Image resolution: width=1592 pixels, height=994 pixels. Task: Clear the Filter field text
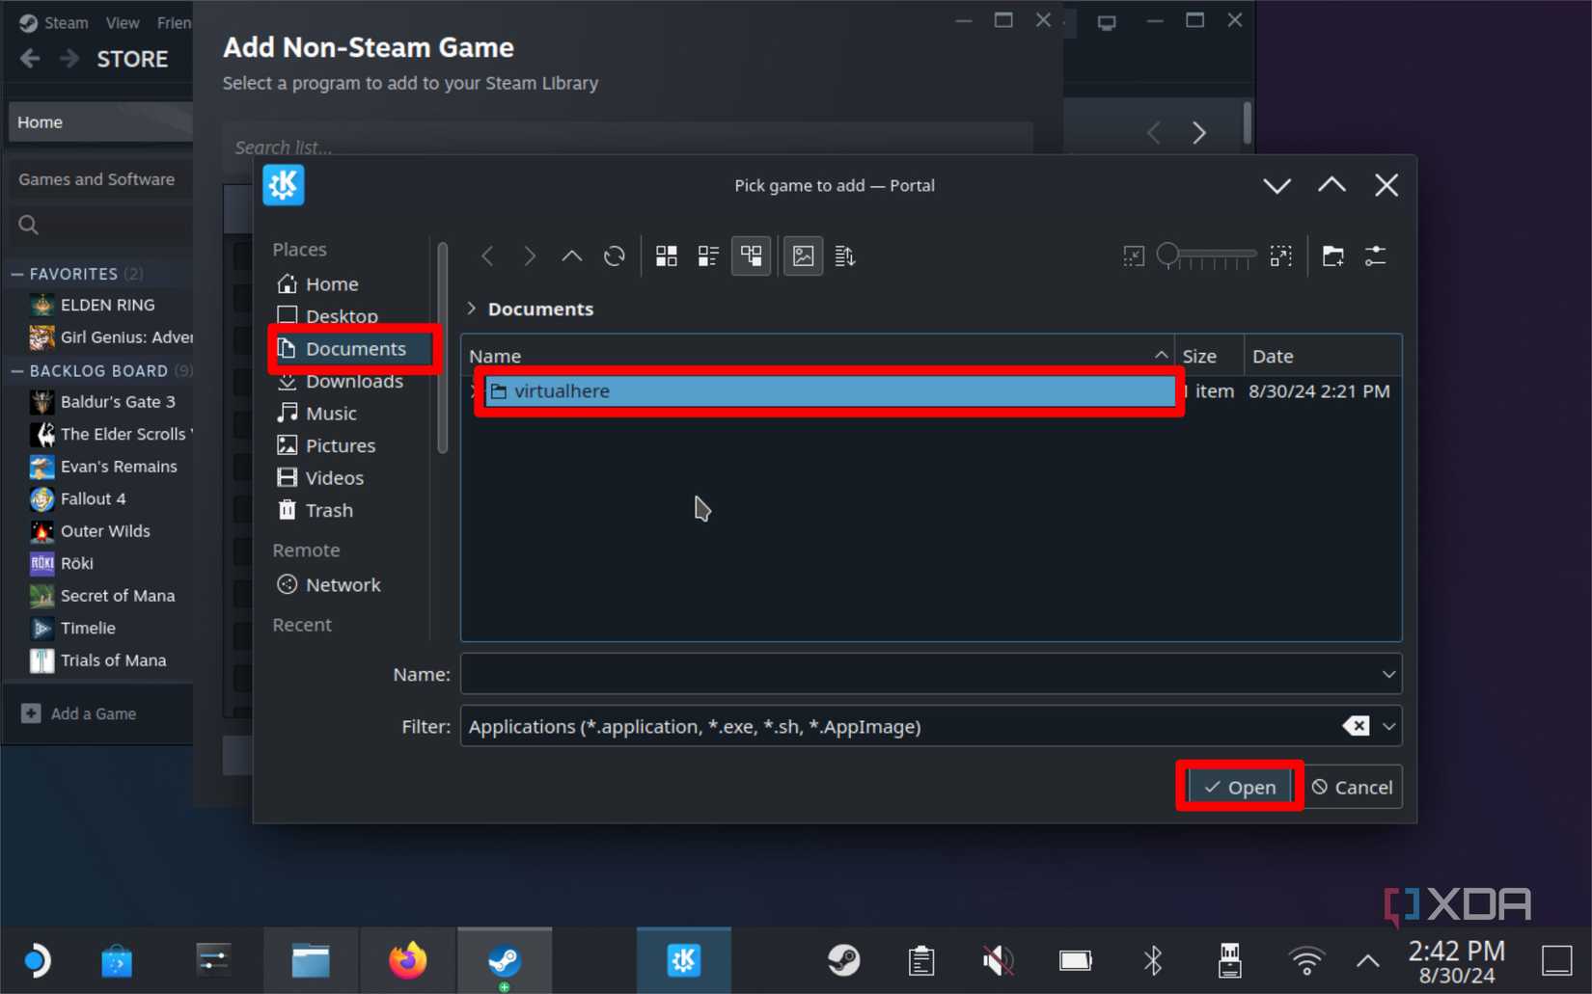[1358, 726]
